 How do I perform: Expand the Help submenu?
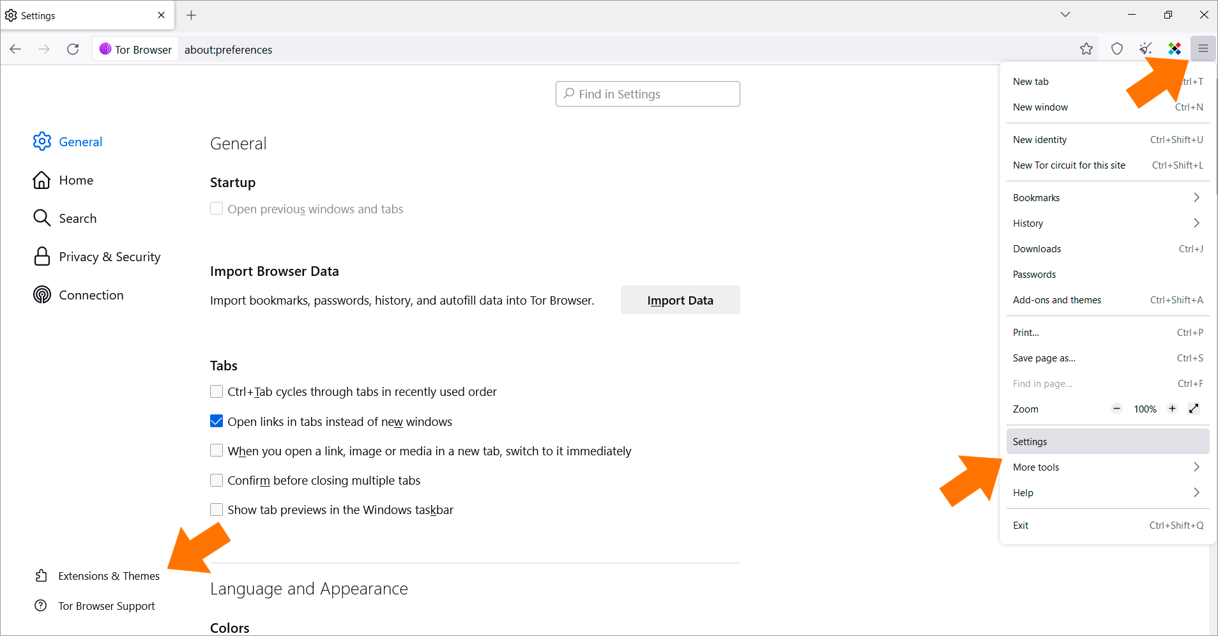click(1108, 493)
